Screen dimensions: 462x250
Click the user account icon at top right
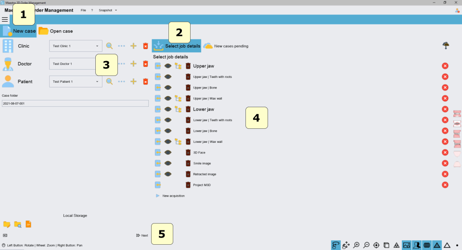457,10
